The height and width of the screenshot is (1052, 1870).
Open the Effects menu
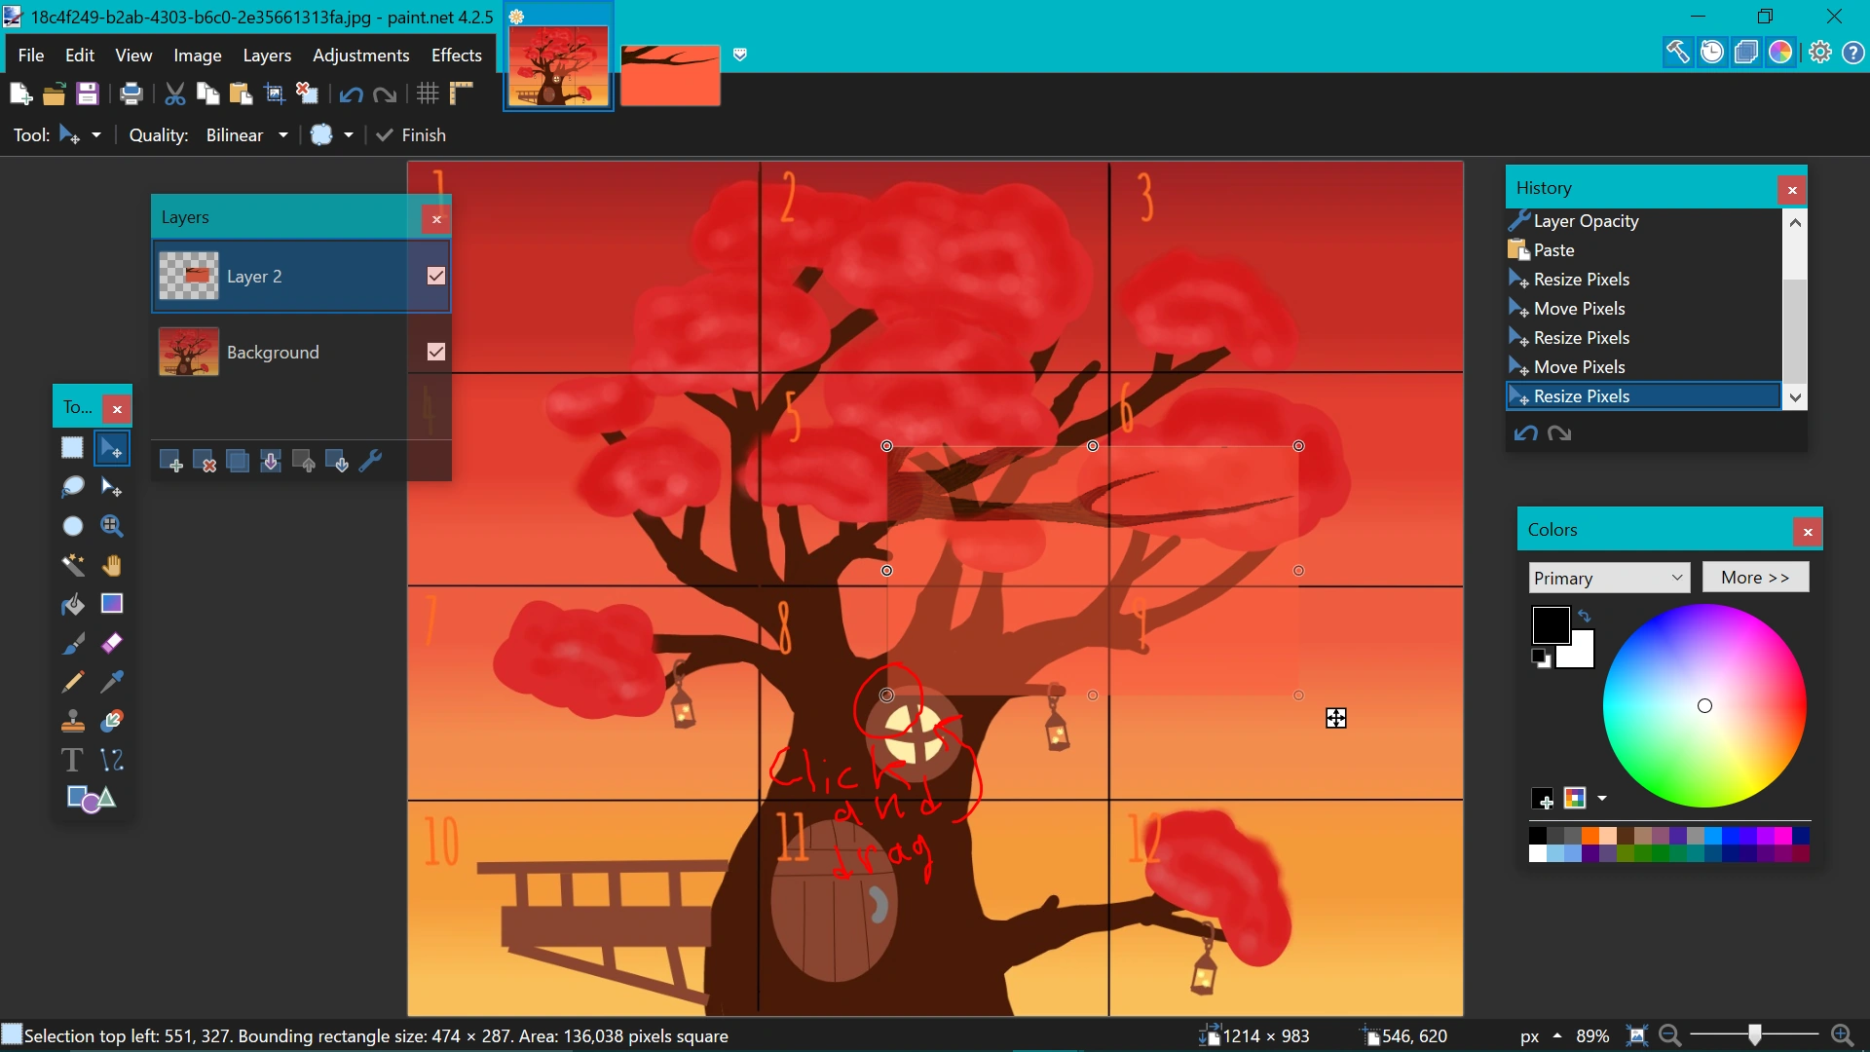tap(456, 56)
